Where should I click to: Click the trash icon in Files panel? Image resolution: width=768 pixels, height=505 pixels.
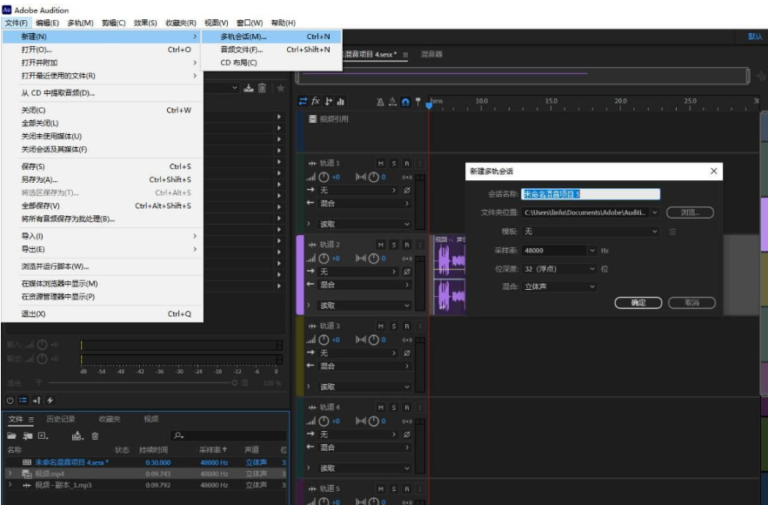coord(95,435)
